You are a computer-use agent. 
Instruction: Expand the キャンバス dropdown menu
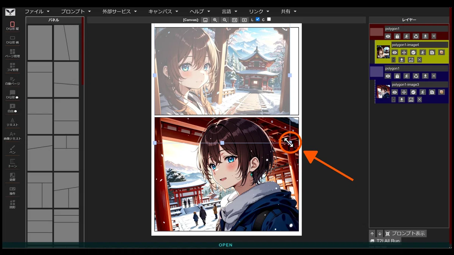[x=163, y=11]
